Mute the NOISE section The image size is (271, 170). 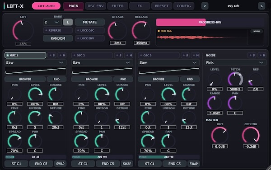point(262,55)
